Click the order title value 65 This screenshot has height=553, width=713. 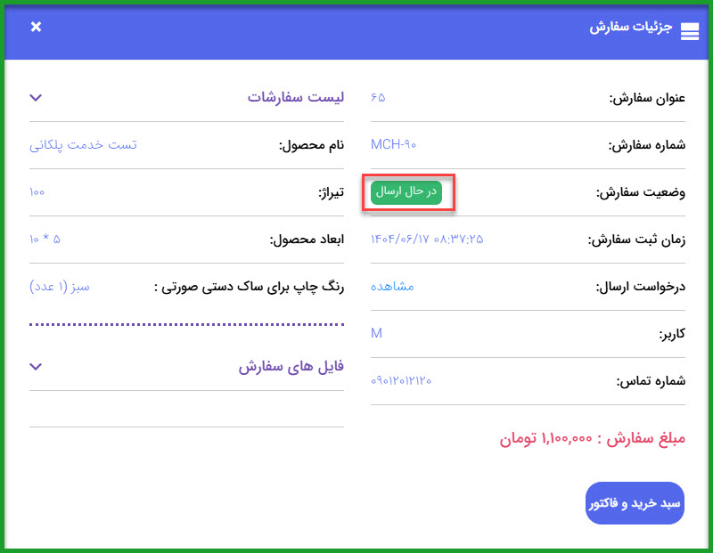[378, 97]
